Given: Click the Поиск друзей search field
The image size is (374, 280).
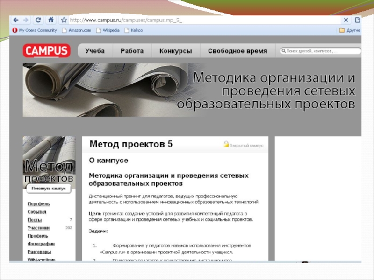Looking at the screenshot, I should (x=321, y=51).
